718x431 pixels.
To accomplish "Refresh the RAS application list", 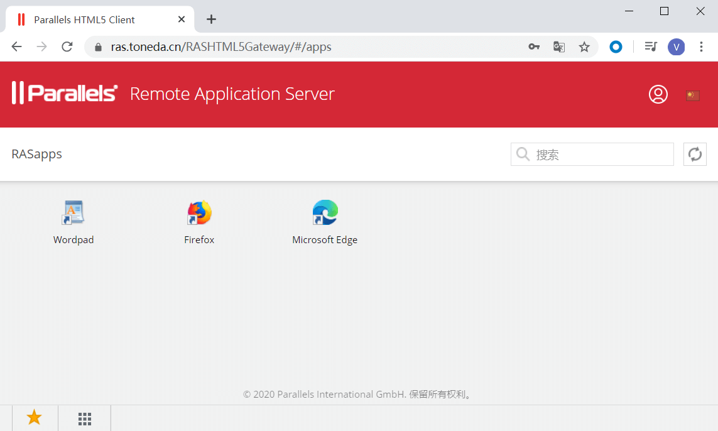I will coord(695,155).
